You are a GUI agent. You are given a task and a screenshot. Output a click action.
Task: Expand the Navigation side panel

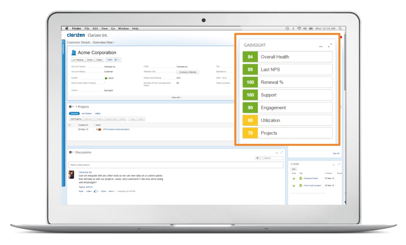click(63, 42)
